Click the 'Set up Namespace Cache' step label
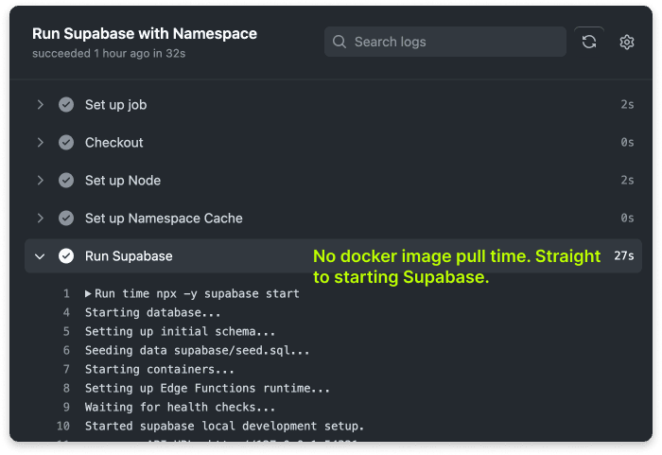Screen dimensions: 662x455 tap(164, 219)
